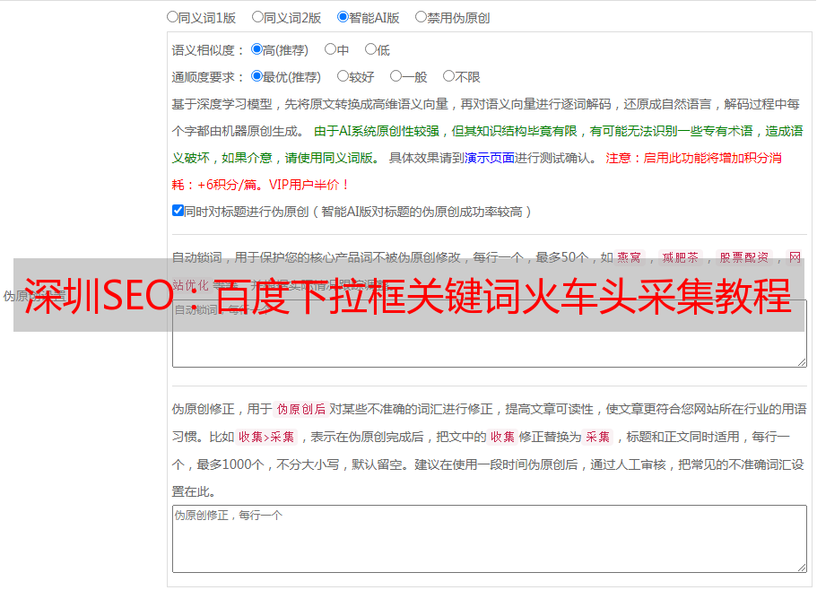817x590 pixels.
Task: Choose the 智能AI版 radio button
Action: (343, 16)
